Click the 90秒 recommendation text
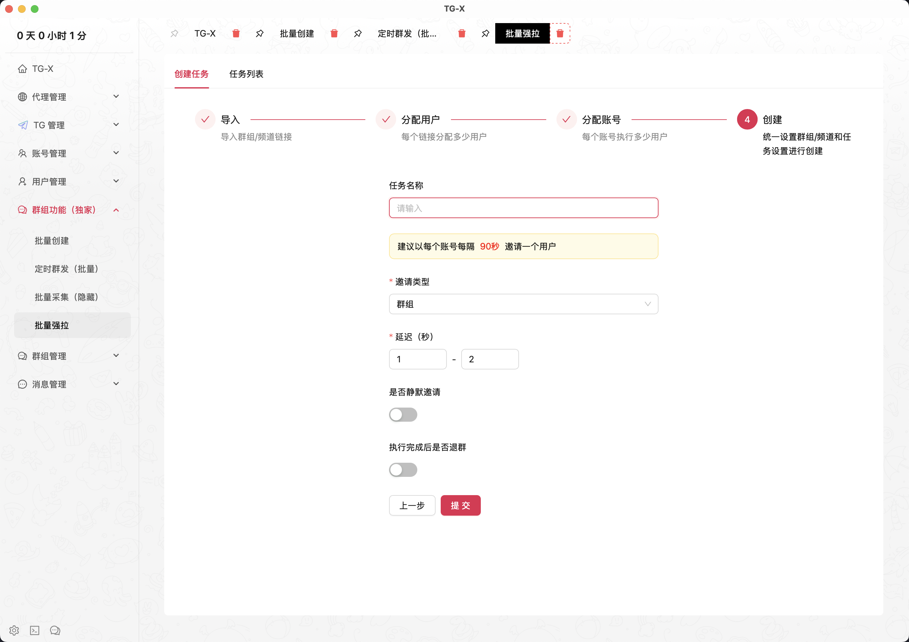Screen dimensions: 909x642 tap(489, 246)
